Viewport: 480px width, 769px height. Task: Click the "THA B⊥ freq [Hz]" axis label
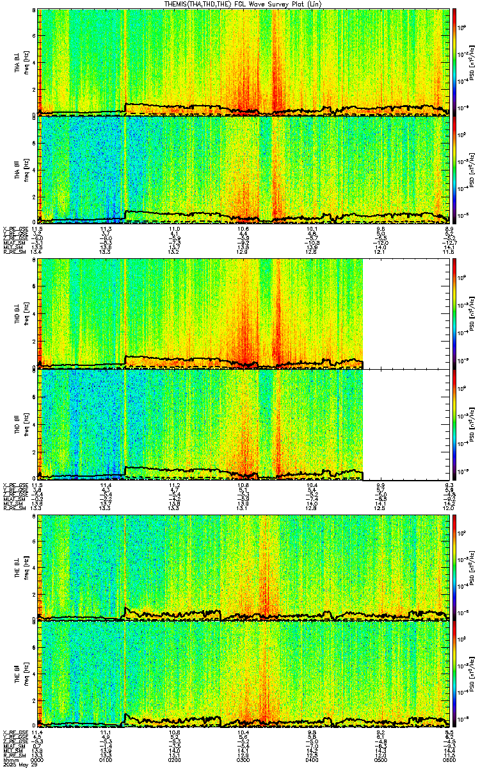click(x=20, y=62)
